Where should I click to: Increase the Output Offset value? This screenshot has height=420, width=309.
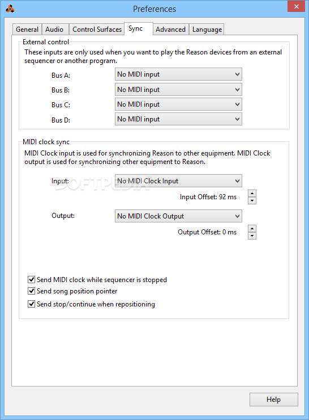pyautogui.click(x=252, y=228)
